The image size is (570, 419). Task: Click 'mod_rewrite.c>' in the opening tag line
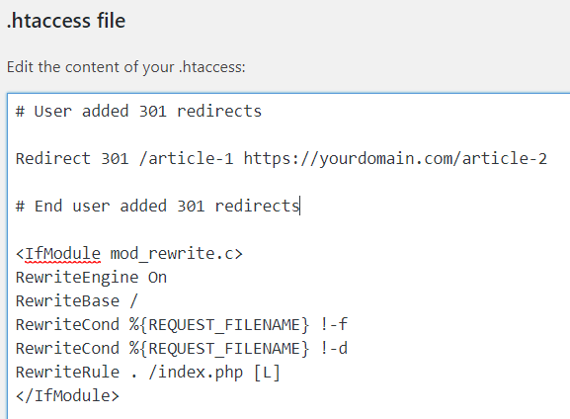(176, 254)
